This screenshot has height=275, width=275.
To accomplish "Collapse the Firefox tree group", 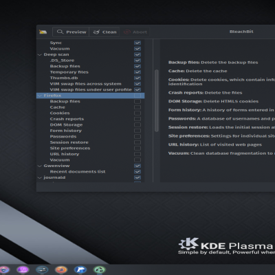I will click(40, 96).
